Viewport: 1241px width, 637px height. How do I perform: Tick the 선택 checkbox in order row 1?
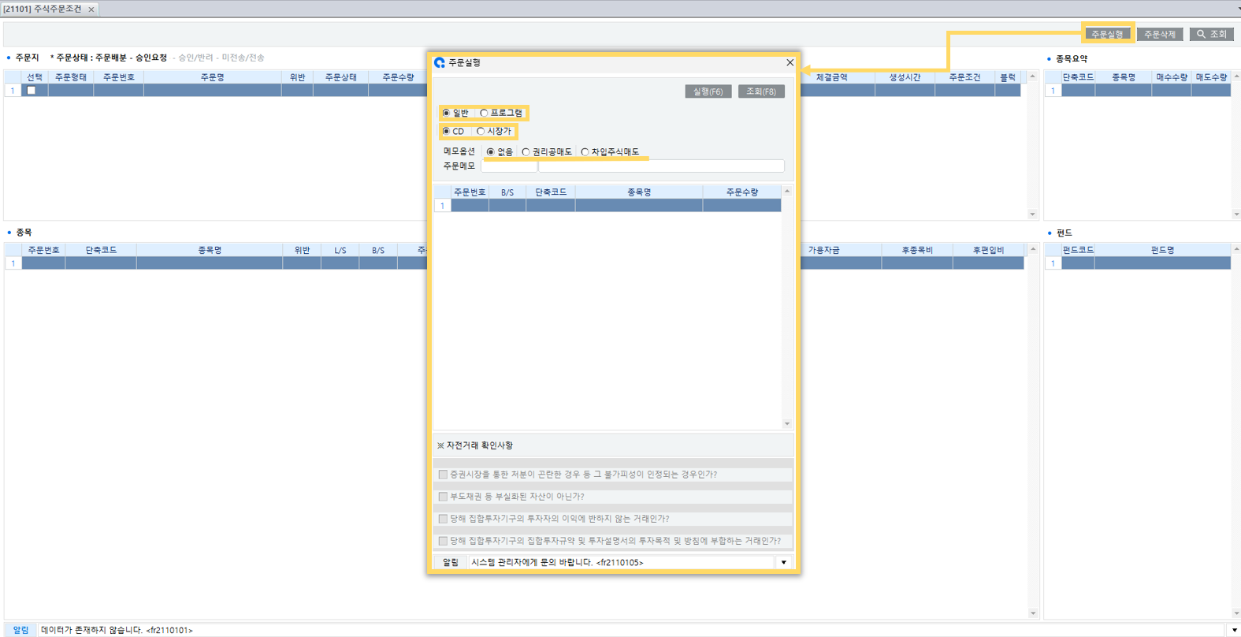point(32,91)
